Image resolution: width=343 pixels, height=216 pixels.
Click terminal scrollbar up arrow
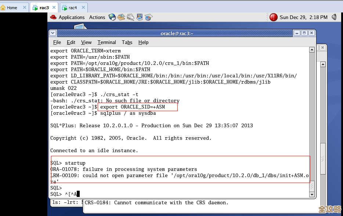312,50
